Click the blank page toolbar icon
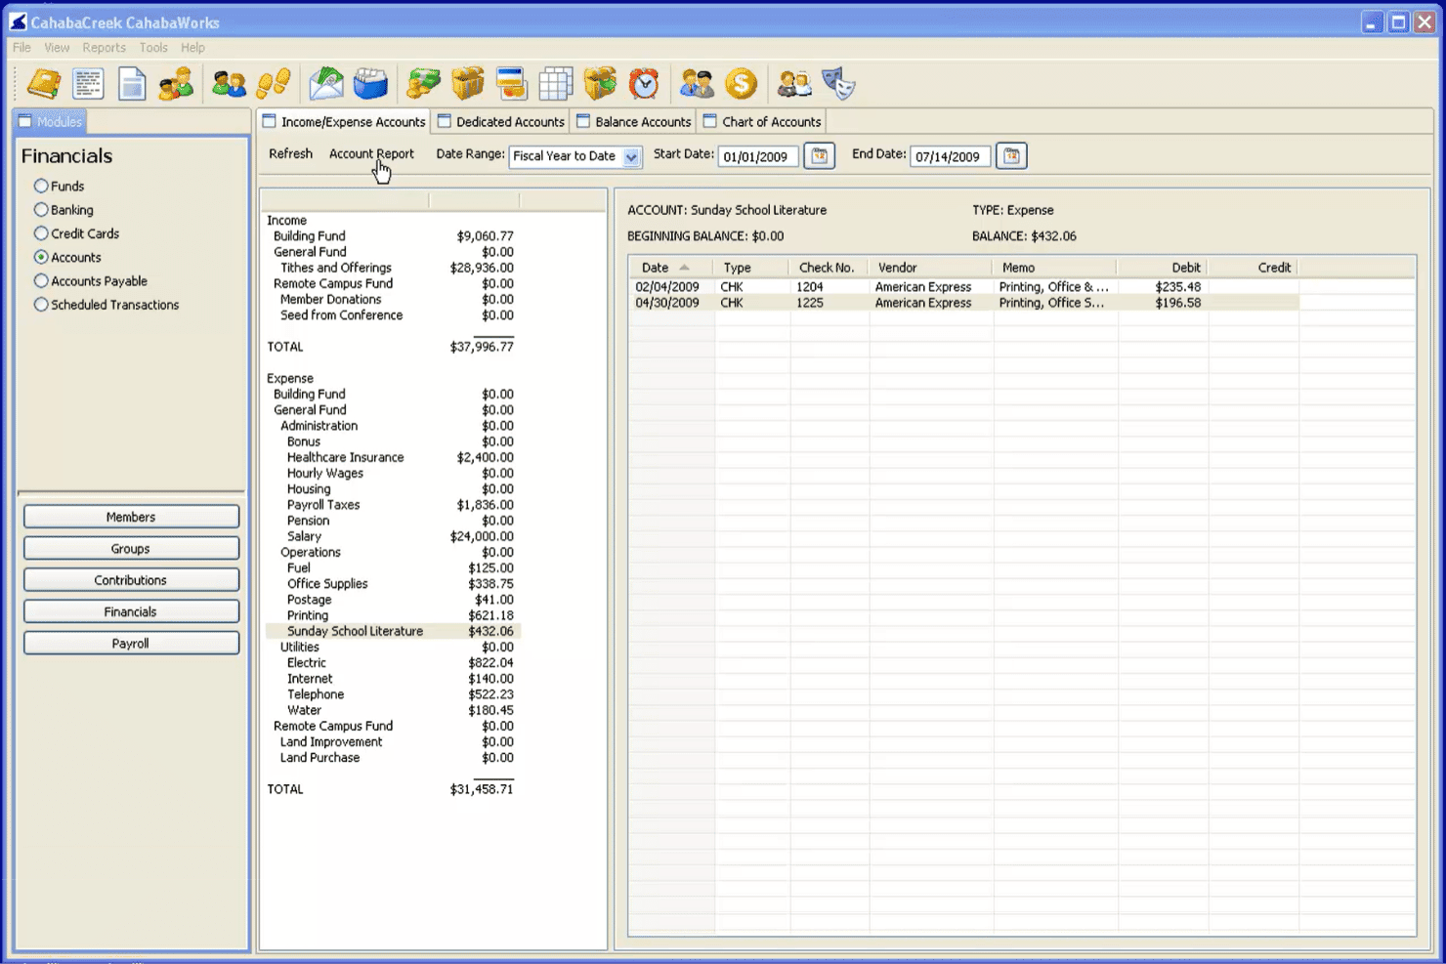Image resolution: width=1446 pixels, height=964 pixels. coord(132,84)
